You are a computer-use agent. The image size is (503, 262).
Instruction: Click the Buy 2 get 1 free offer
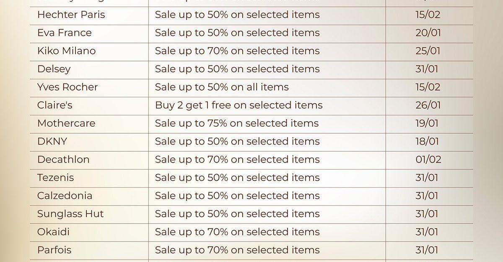coord(239,105)
